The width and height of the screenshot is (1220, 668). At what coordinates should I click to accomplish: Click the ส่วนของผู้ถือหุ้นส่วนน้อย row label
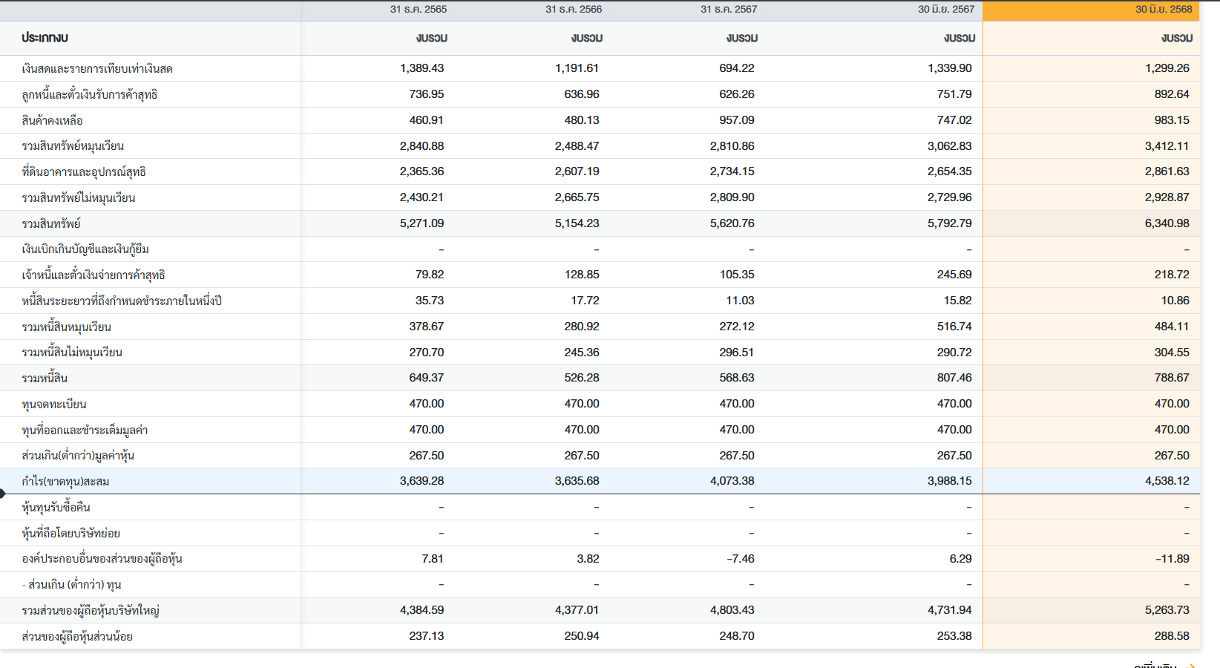tap(77, 636)
